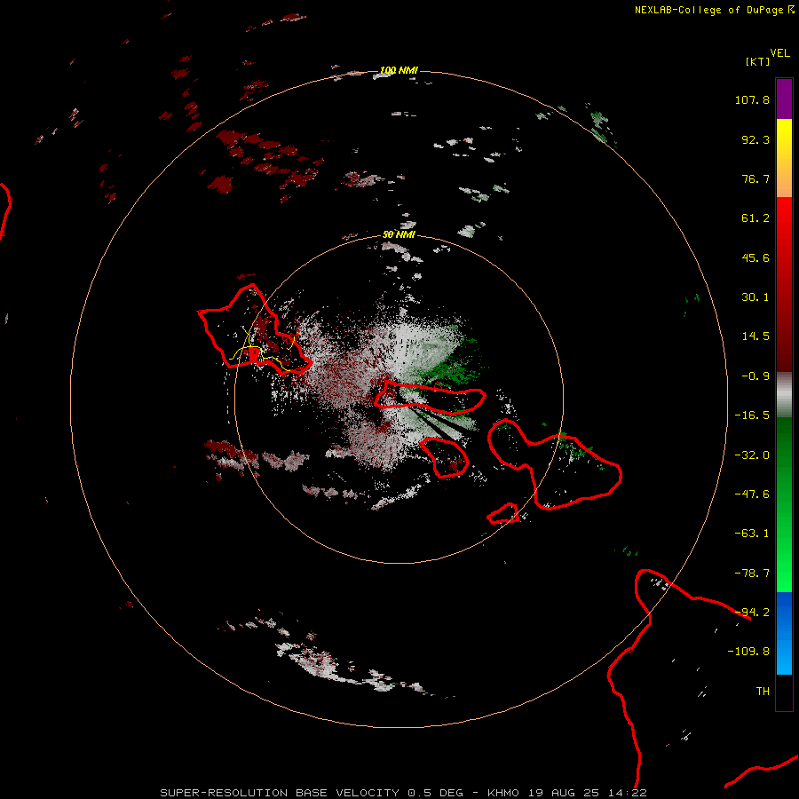Click the -78.7 velocity scale value
This screenshot has height=799, width=799.
pos(752,574)
